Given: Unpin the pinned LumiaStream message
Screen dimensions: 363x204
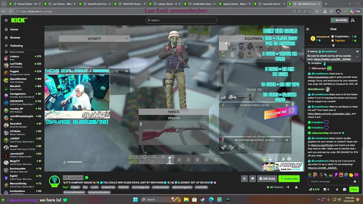Looking at the screenshot, I should (x=357, y=51).
